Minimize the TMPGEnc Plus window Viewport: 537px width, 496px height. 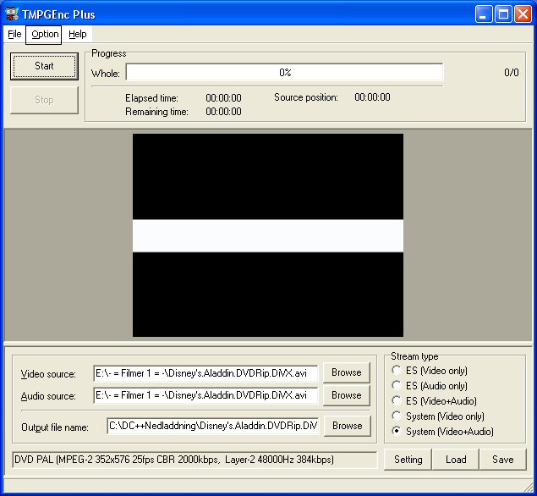tap(484, 14)
